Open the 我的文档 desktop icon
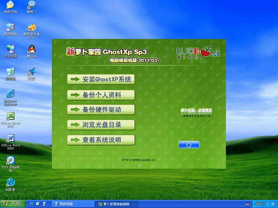 coord(10,7)
